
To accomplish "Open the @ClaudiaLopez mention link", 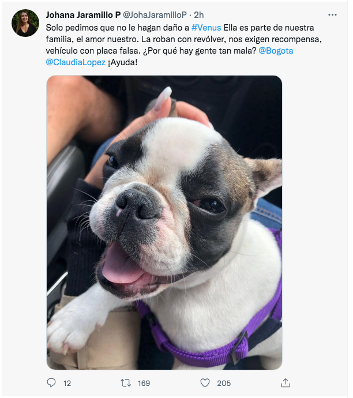I will 76,62.
